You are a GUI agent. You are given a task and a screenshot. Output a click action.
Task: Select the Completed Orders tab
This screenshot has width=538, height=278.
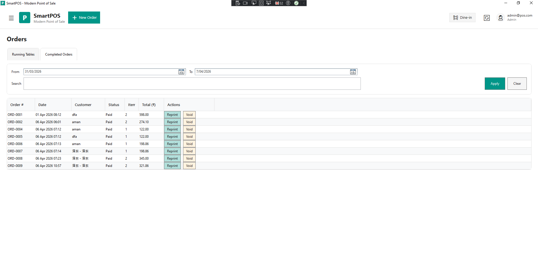pos(59,54)
